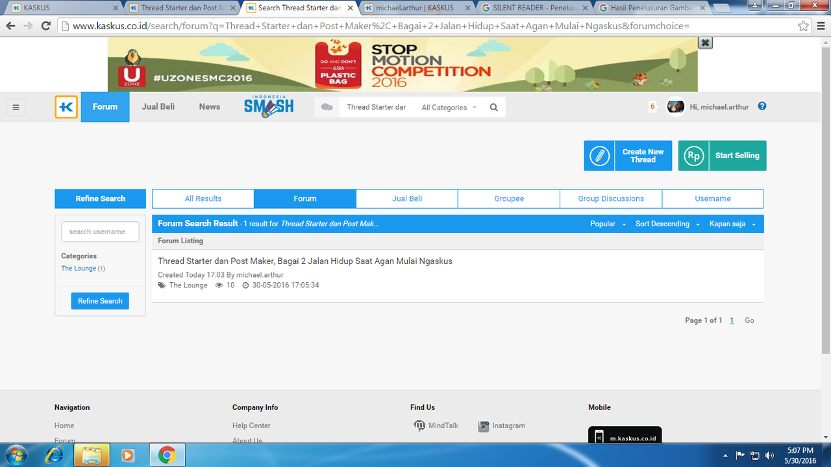Click the eye views icon
Viewport: 831px width, 467px height.
click(219, 285)
